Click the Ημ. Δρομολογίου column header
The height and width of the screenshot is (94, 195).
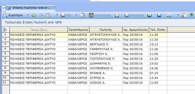[x=136, y=30]
